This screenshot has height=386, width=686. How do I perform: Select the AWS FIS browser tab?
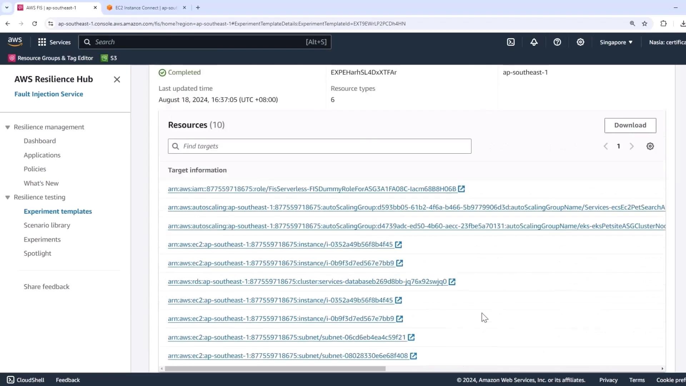coord(57,8)
